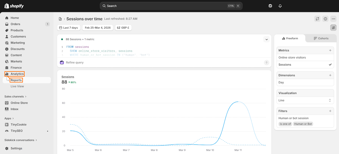This screenshot has width=339, height=154.
Task: Open Reports in sidebar
Action: tap(16, 80)
